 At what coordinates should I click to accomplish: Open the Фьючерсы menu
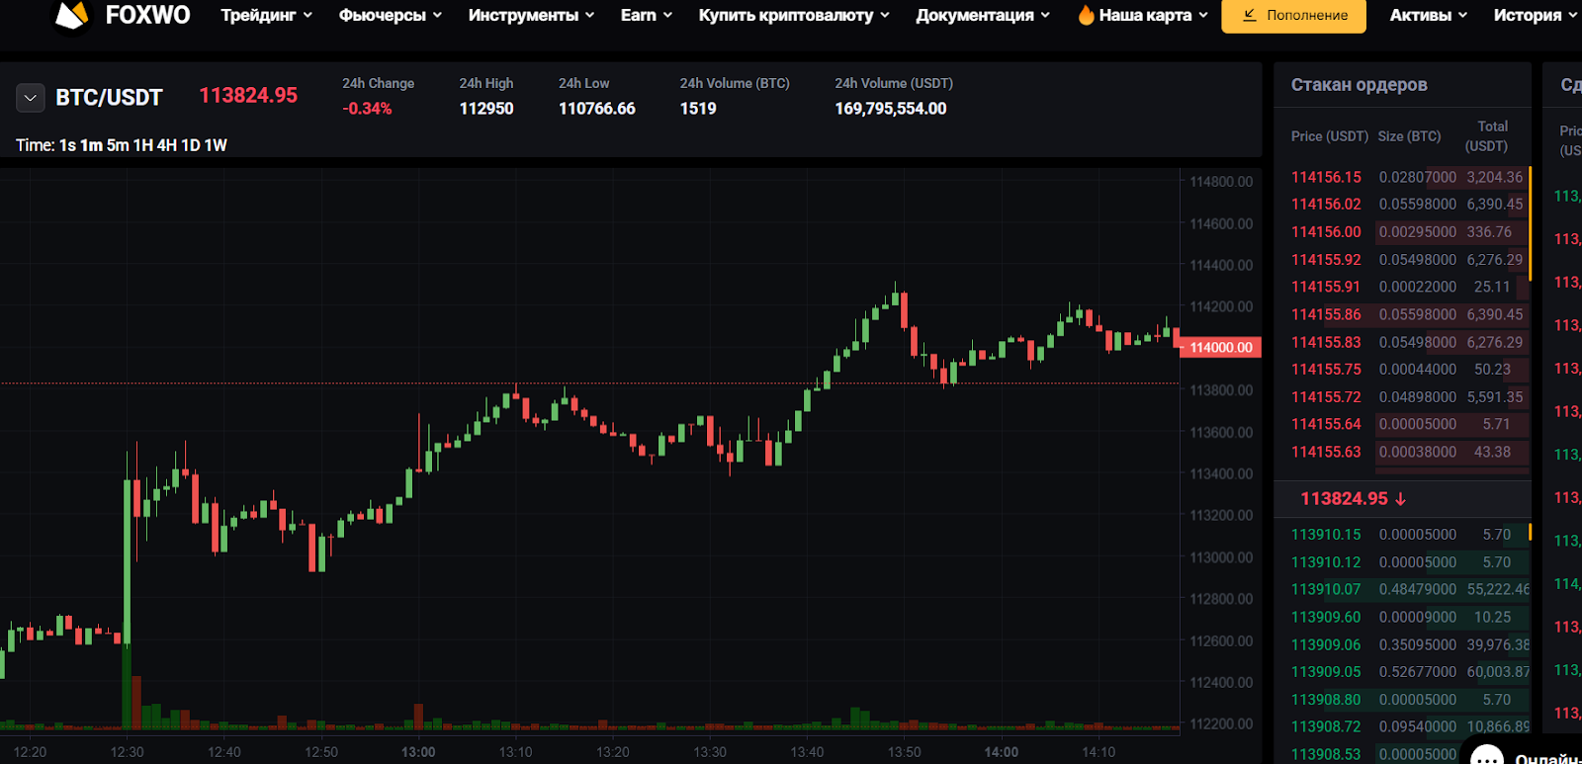[x=390, y=15]
